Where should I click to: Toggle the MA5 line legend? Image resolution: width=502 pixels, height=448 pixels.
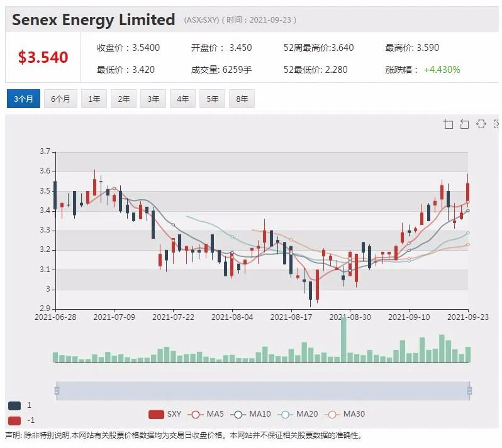[206, 414]
